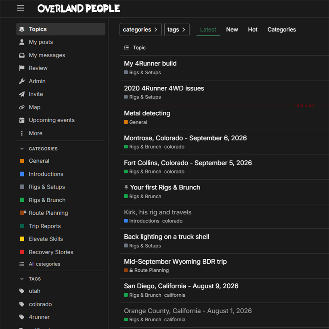Open My messages in the sidebar
This screenshot has width=329, height=329.
point(61,55)
